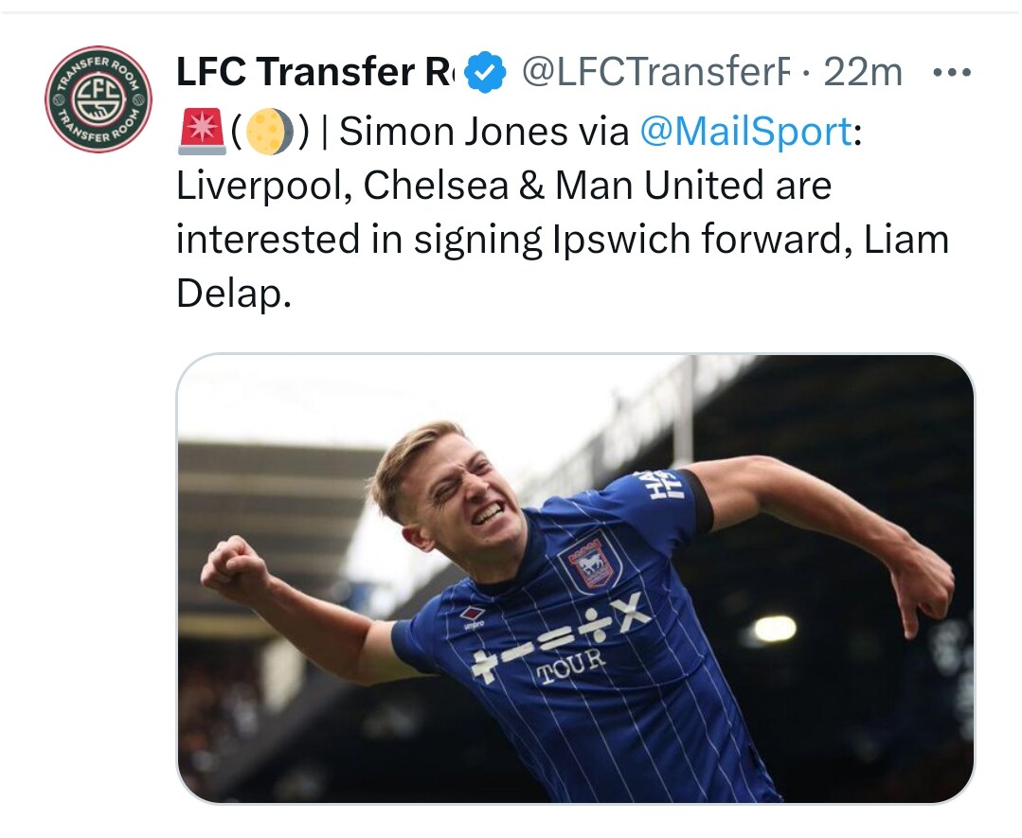Click the blue verified badge
This screenshot has width=1022, height=838.
click(x=486, y=73)
